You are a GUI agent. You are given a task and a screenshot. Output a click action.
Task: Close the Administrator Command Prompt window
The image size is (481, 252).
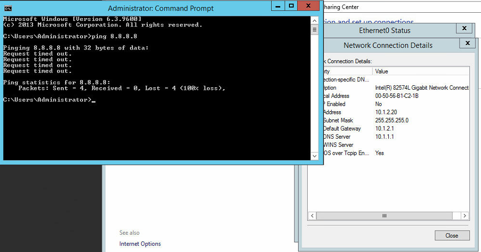(x=310, y=6)
